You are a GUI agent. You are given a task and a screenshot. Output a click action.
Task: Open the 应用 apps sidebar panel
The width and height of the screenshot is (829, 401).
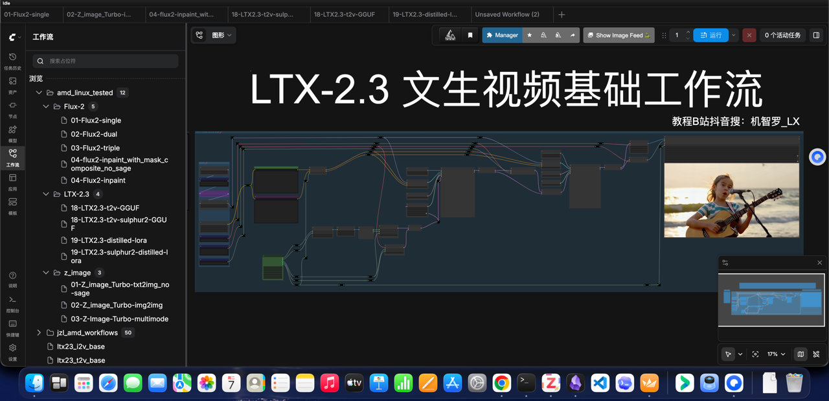pos(12,181)
